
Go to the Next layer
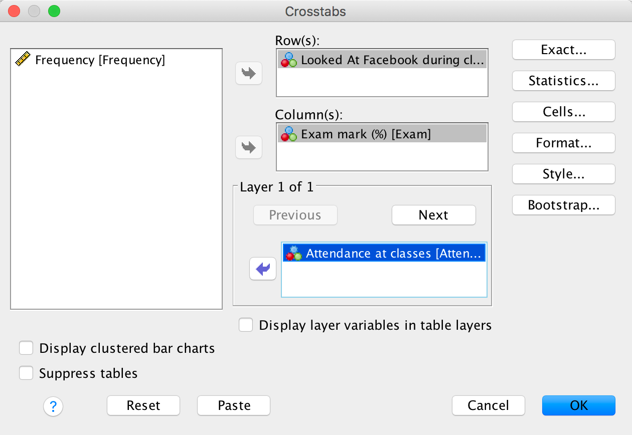pyautogui.click(x=433, y=215)
